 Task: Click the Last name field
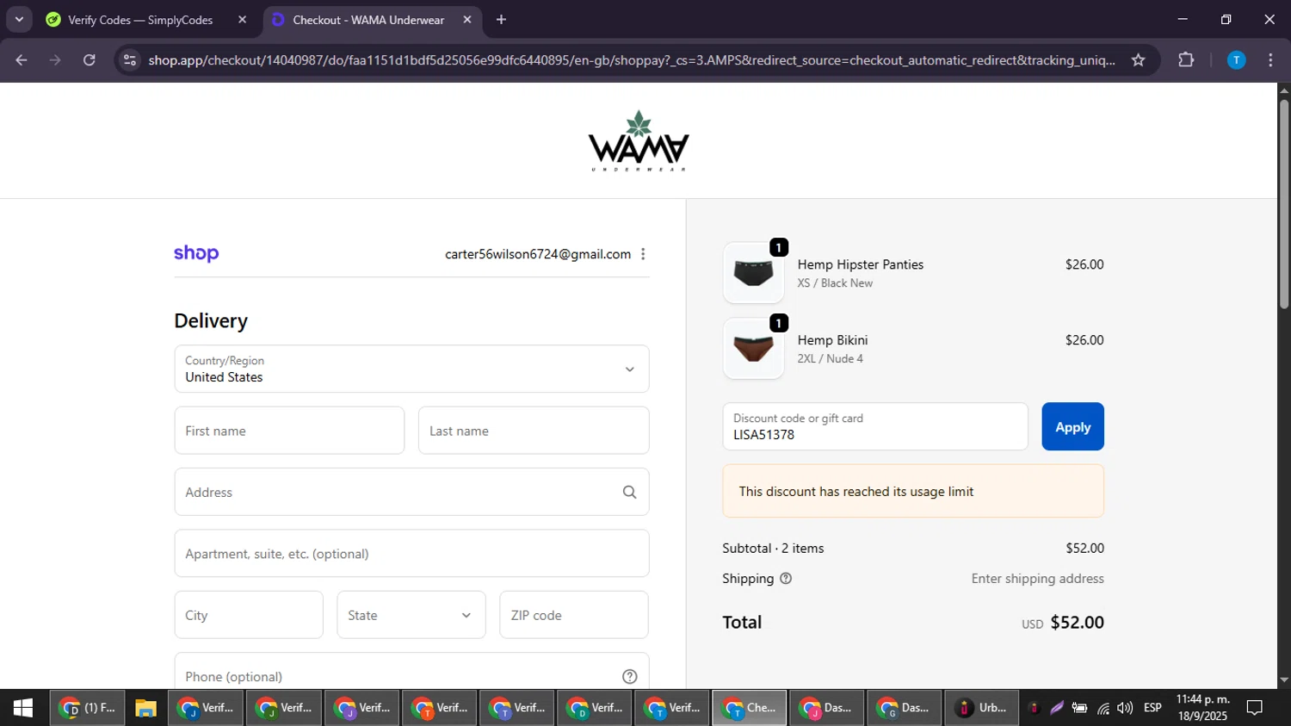534,431
